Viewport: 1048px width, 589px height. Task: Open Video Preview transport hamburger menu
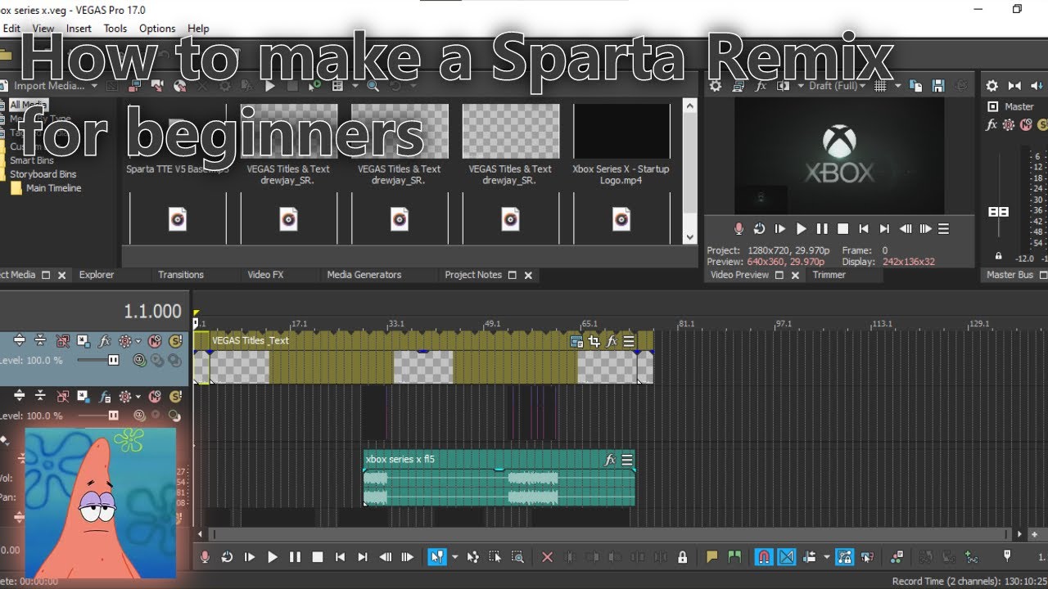(x=943, y=229)
